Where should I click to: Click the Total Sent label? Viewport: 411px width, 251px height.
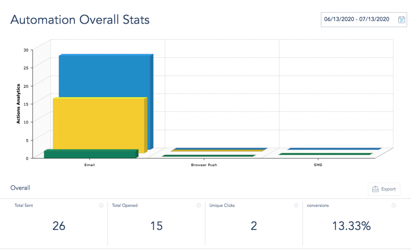[x=24, y=205]
